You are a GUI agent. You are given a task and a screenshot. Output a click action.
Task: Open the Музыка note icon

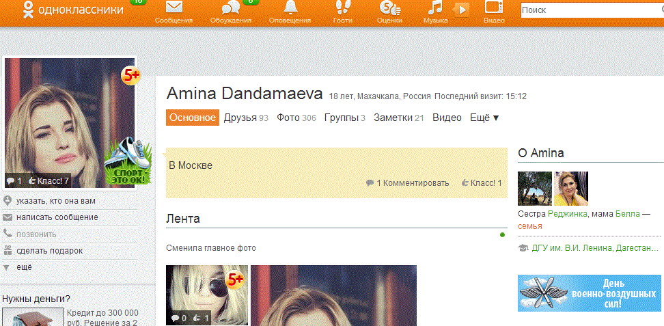pyautogui.click(x=434, y=8)
